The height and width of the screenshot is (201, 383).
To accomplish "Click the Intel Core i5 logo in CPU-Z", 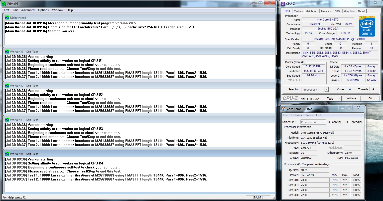I will (x=367, y=26).
